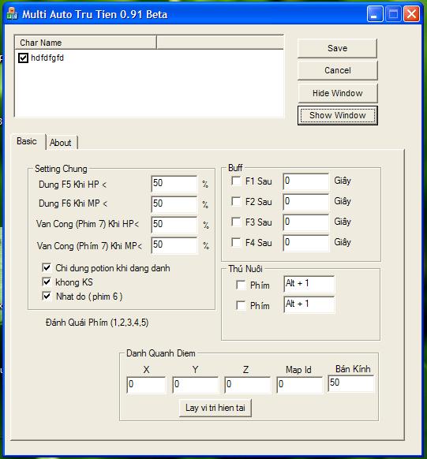427x459 pixels.
Task: Click the Cancel button
Action: pos(337,70)
